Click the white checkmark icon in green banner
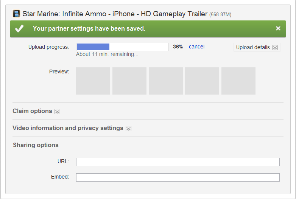The image size is (296, 199). 19,28
